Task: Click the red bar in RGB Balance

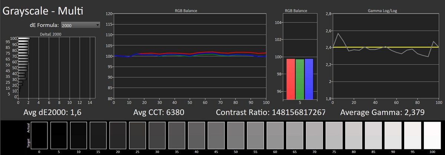Action: (290, 79)
